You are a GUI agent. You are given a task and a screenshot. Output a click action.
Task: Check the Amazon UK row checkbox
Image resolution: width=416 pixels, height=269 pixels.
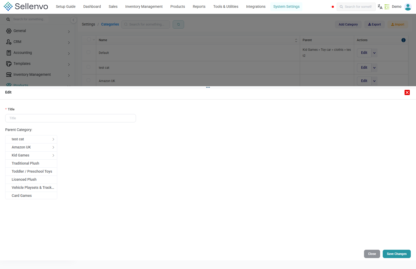coord(88,80)
